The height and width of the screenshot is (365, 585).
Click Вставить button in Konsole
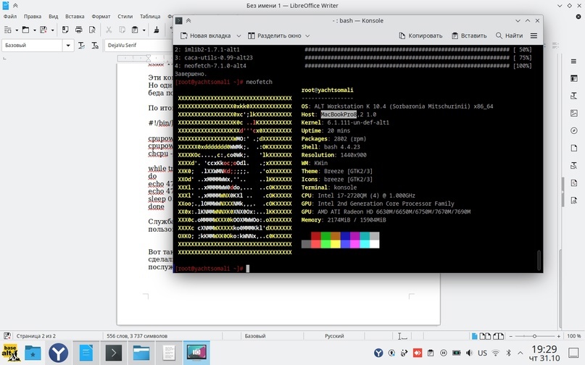click(x=469, y=35)
